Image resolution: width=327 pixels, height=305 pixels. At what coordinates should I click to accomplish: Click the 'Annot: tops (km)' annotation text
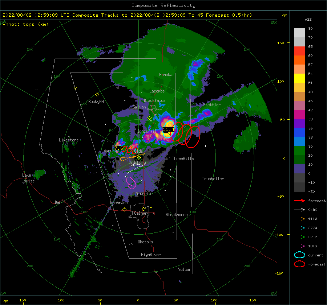25,24
